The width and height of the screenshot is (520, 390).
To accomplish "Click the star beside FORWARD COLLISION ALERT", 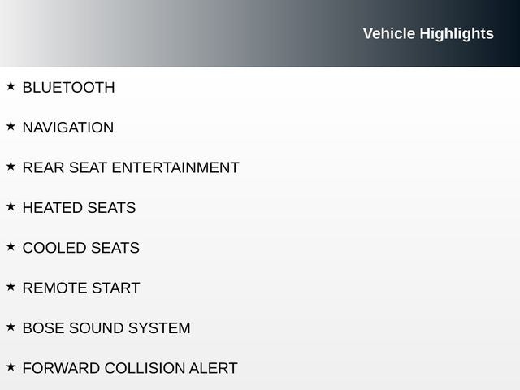I will (x=11, y=366).
